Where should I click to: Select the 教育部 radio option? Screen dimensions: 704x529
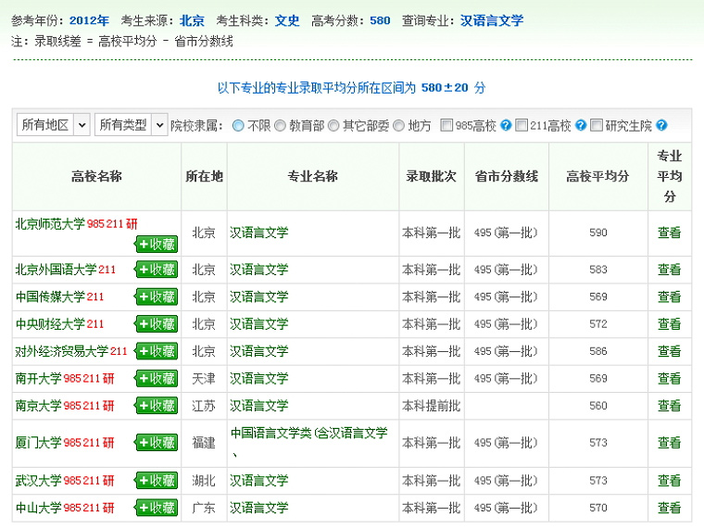pyautogui.click(x=280, y=125)
